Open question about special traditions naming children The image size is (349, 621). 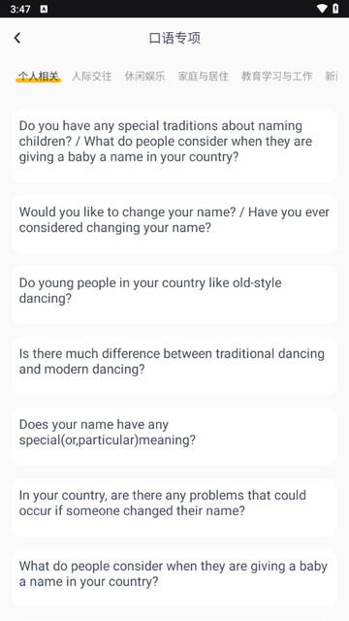coord(174,146)
